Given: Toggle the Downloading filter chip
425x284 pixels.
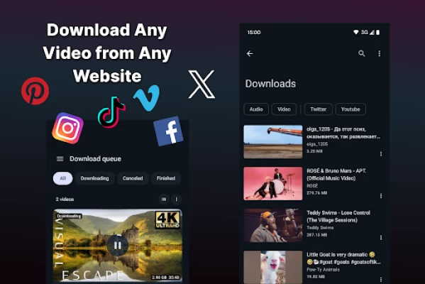Looking at the screenshot, I should point(95,178).
